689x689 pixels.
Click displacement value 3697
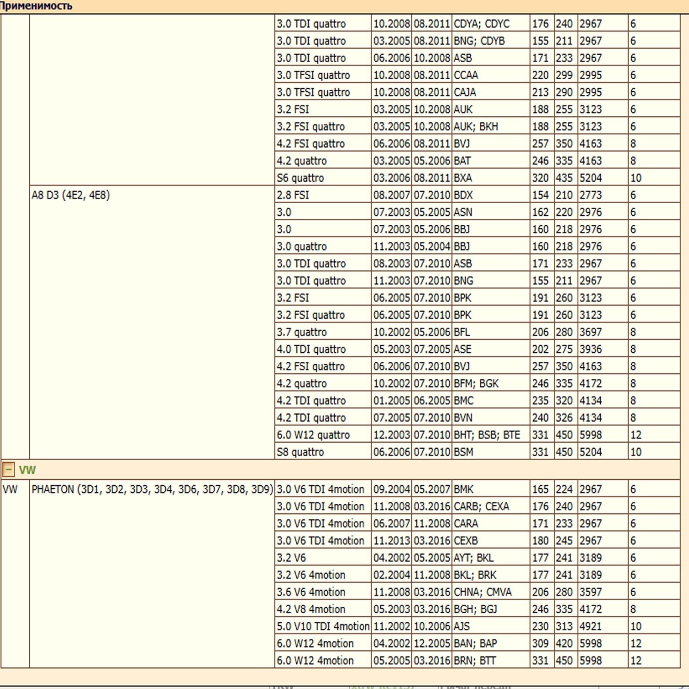[590, 332]
